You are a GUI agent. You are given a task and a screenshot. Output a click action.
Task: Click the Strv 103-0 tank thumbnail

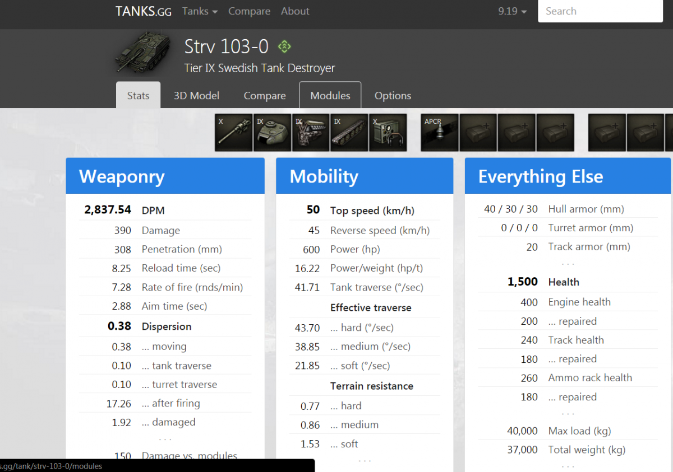(x=142, y=53)
